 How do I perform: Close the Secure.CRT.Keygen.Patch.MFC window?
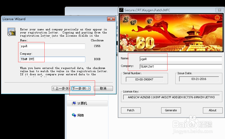[219, 10]
